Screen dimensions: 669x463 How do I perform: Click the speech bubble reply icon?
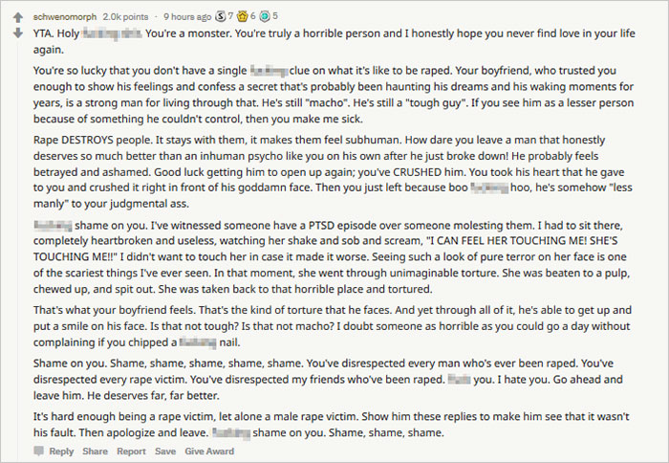(40, 452)
